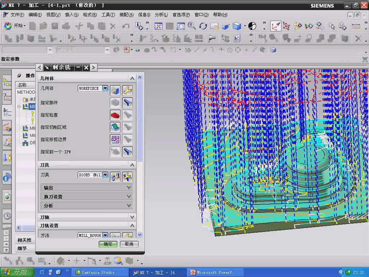This screenshot has width=369, height=277.
Task: Click the undo arrow in the toolbar
Action: tap(126, 26)
